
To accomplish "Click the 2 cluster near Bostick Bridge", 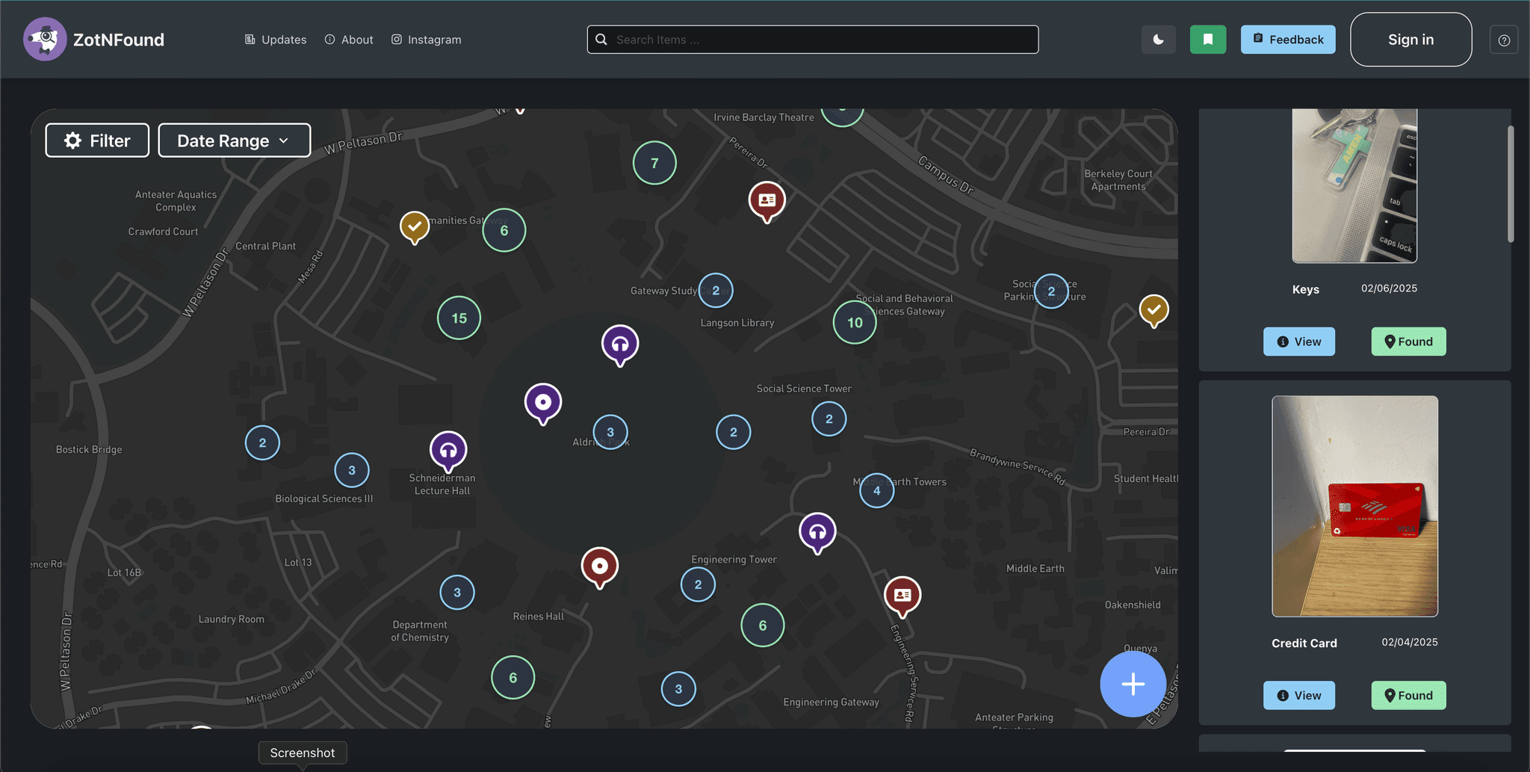I will point(262,442).
